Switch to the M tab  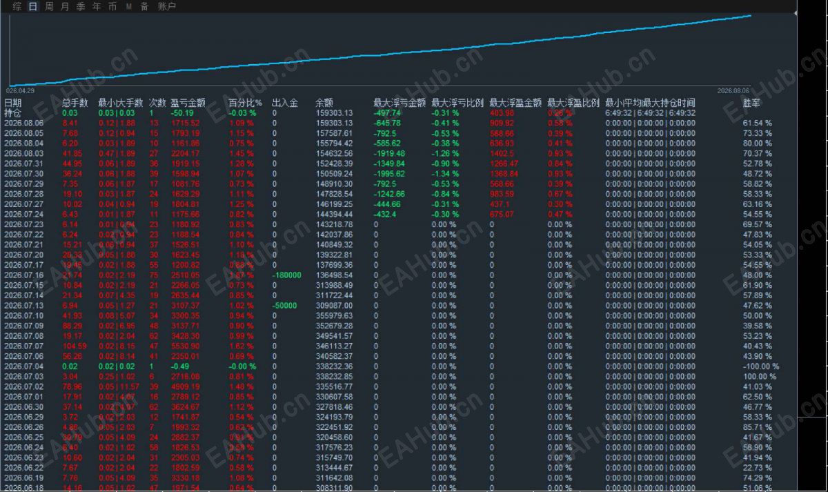coord(129,6)
